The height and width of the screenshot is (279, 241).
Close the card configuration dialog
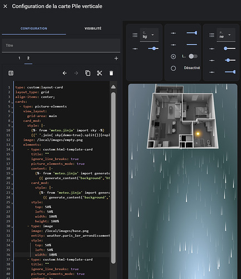(x=6, y=6)
